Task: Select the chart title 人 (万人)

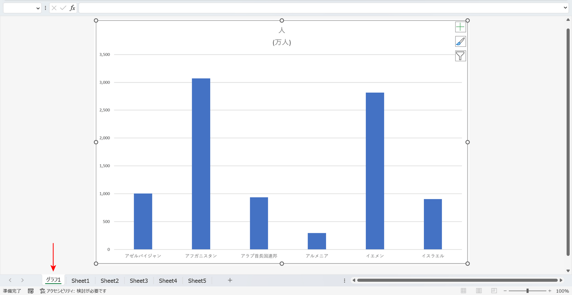Action: tap(282, 36)
